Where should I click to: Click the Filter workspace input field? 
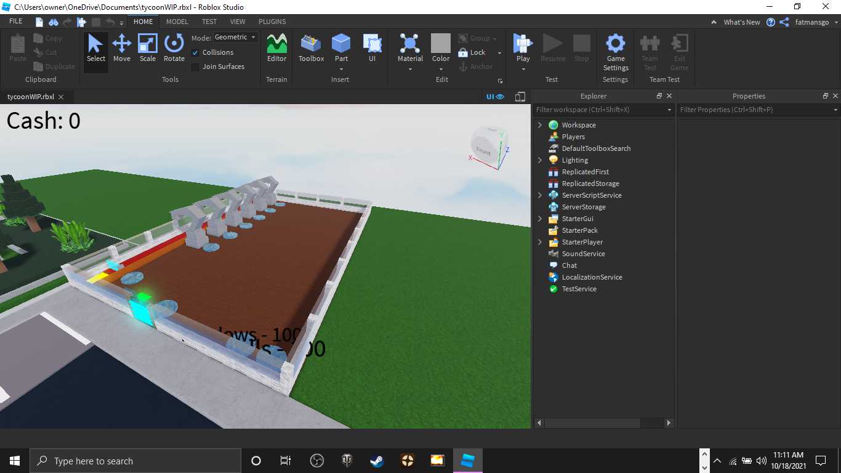click(603, 110)
